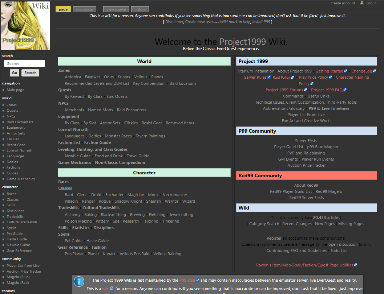384x294 pixels.
Task: Open Game Mechanics in the sidebar
Action: 21,179
